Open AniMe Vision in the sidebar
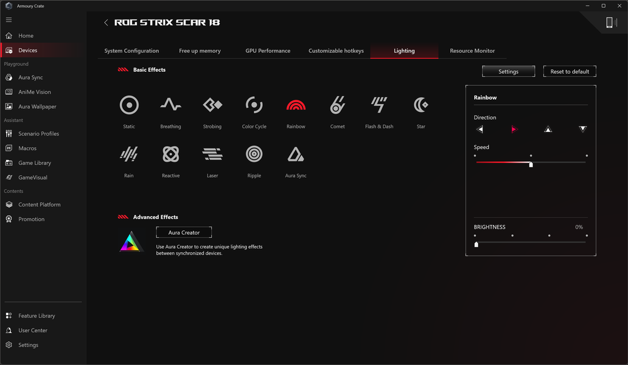The width and height of the screenshot is (628, 365). click(x=43, y=92)
